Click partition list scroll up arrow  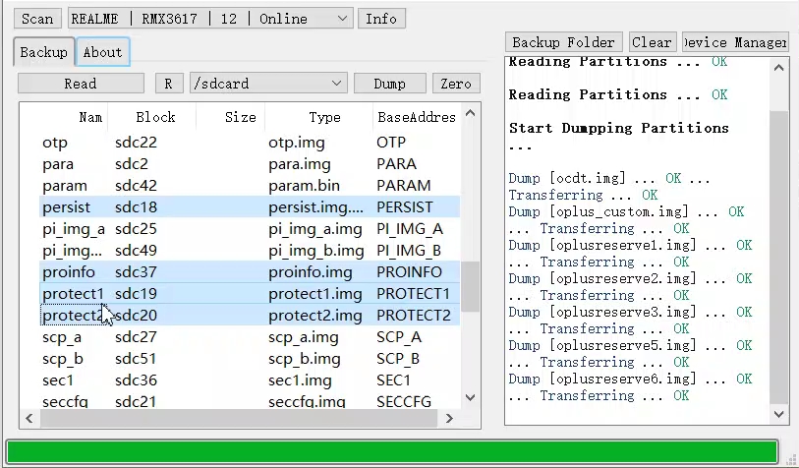tap(471, 113)
